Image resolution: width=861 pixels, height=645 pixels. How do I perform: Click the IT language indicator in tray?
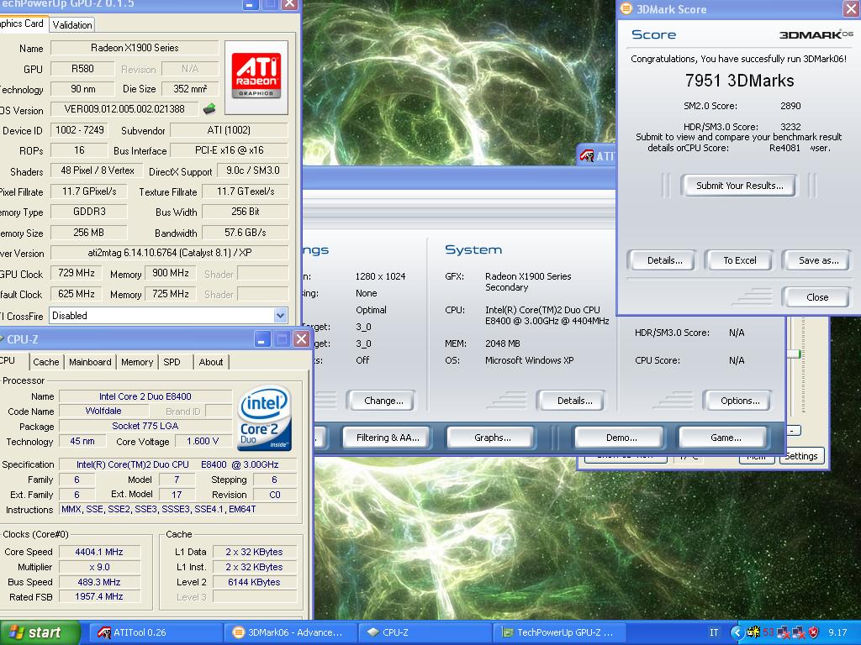tap(714, 632)
